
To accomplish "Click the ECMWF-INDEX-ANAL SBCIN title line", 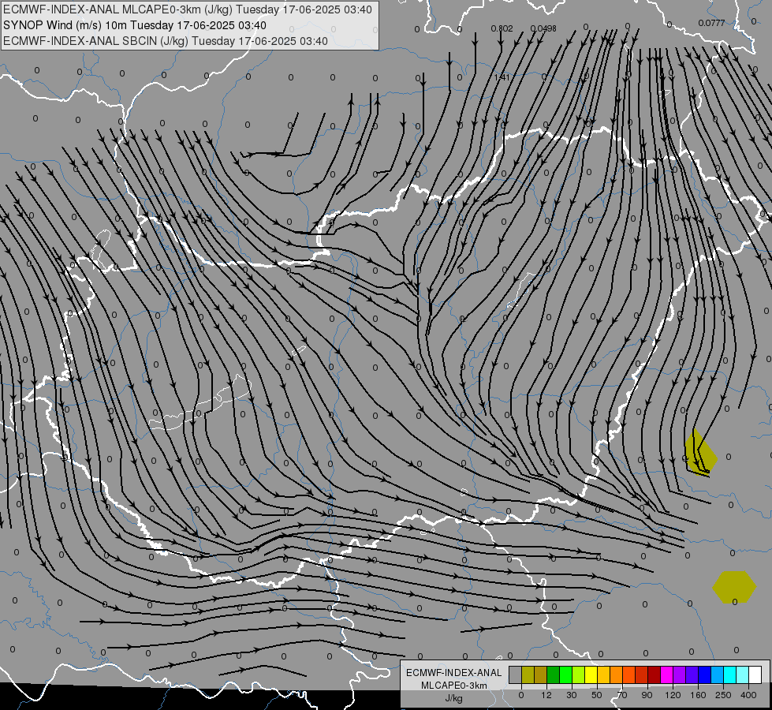I will coord(166,41).
